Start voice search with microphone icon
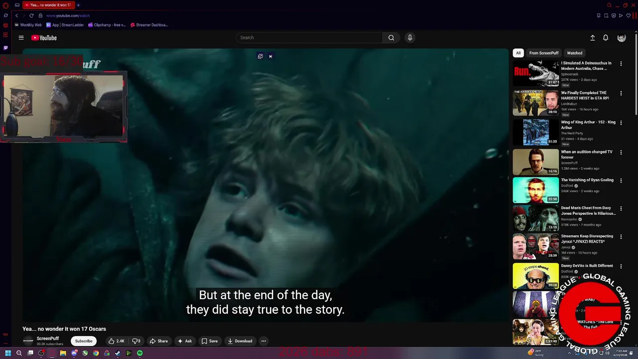Screen dimensions: 638x359 click(410, 37)
